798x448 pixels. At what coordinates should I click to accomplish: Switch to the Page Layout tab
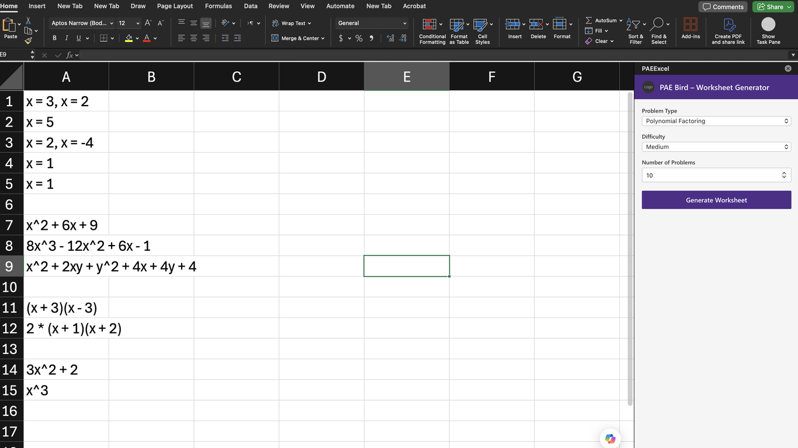tap(175, 6)
